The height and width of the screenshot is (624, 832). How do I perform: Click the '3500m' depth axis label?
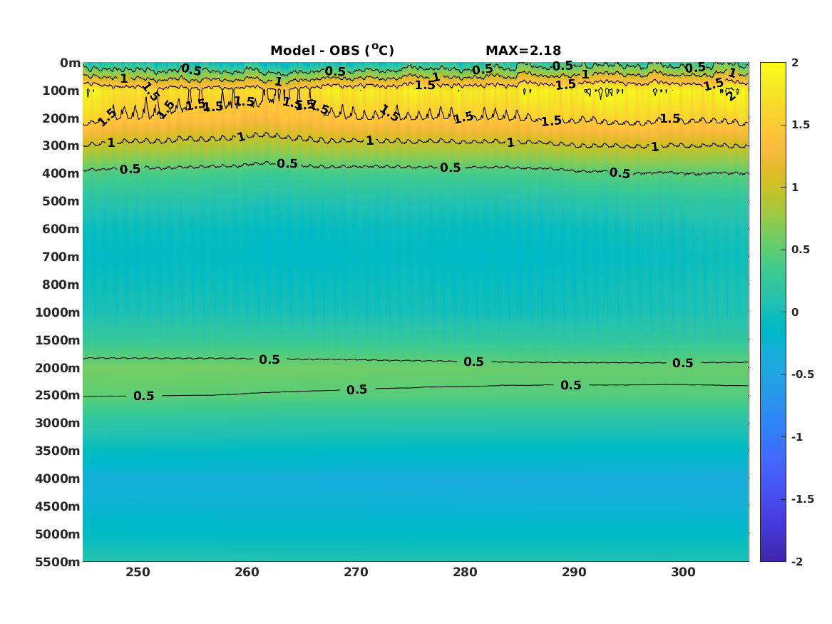coord(58,451)
